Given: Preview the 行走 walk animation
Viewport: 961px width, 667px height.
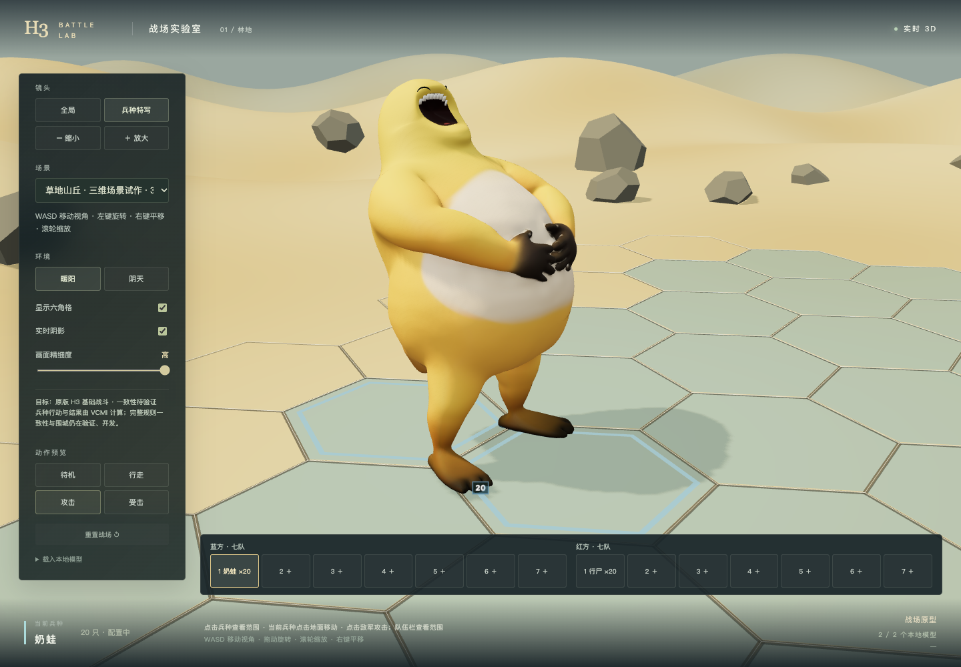Looking at the screenshot, I should click(136, 475).
